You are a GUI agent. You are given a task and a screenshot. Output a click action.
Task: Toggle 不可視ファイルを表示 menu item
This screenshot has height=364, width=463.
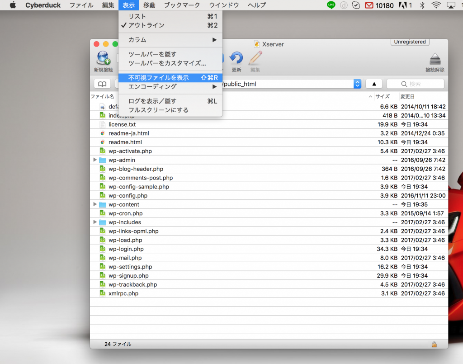click(x=158, y=78)
